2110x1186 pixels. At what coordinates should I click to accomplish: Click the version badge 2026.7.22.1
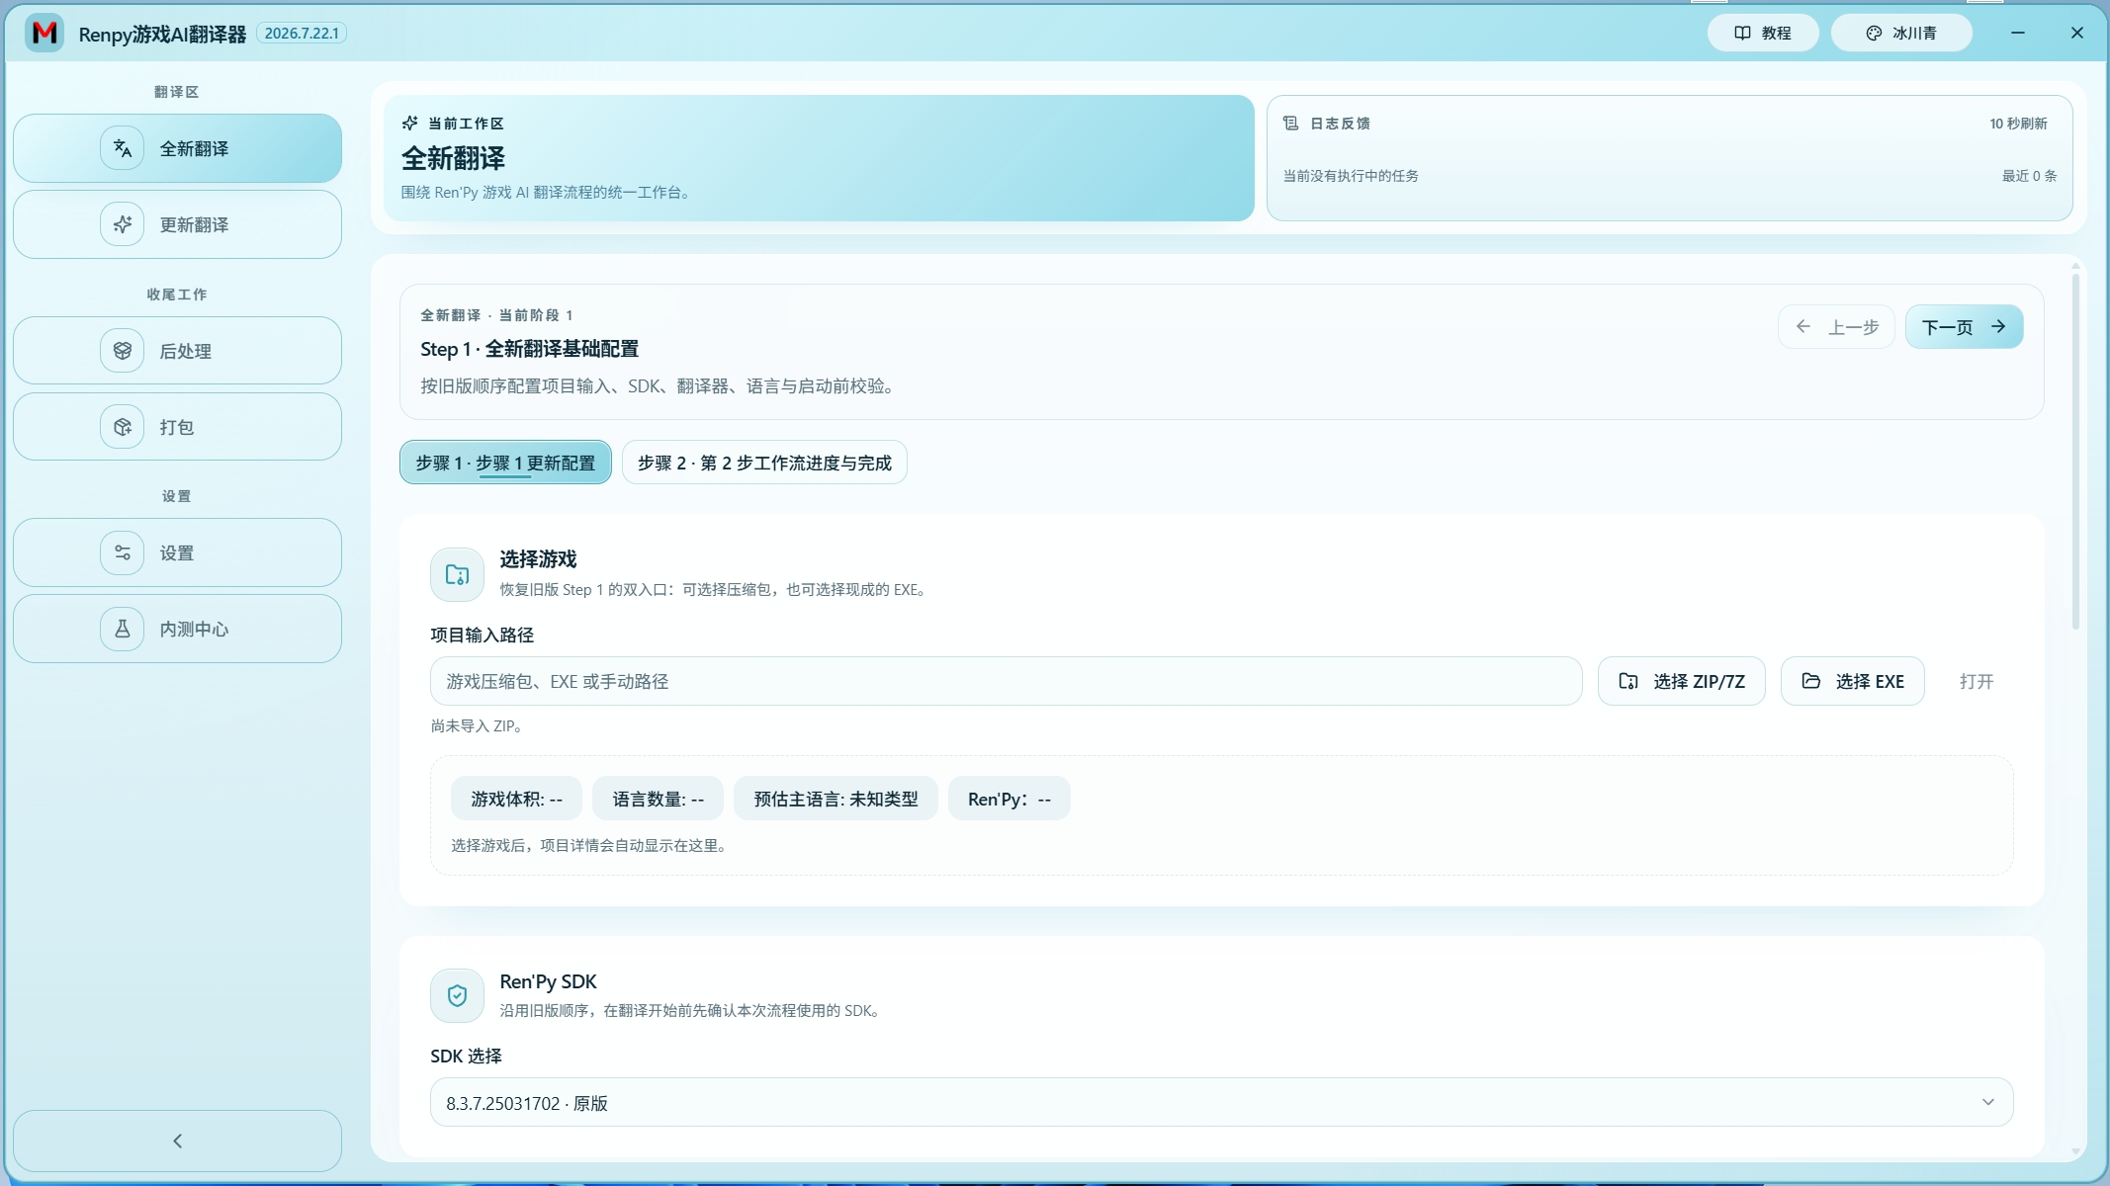302,33
